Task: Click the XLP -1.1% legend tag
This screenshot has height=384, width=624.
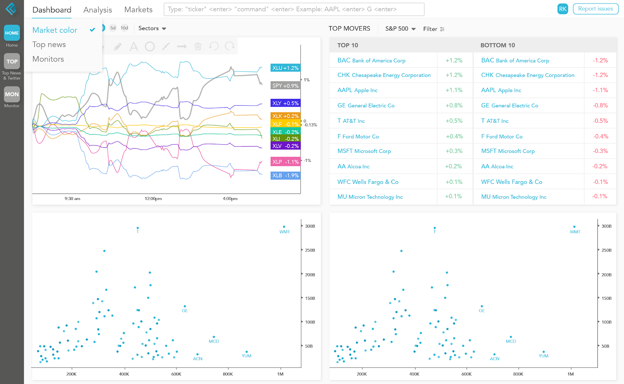Action: 285,162
